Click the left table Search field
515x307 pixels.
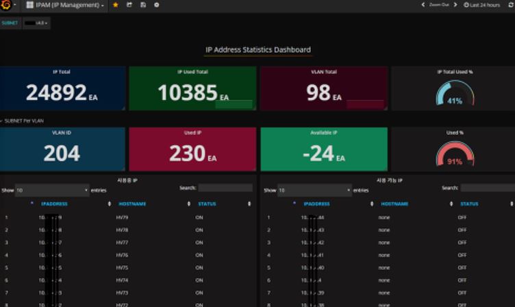tap(225, 188)
